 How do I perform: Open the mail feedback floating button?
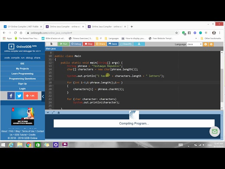(214, 131)
